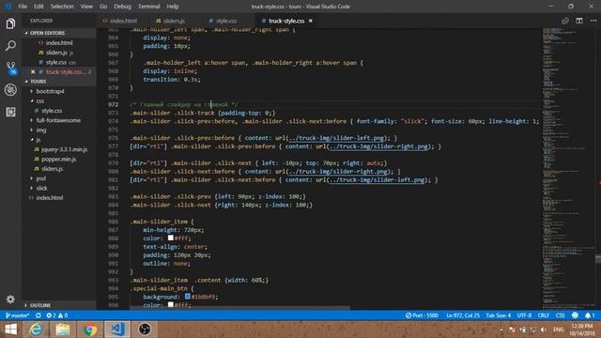Screen dimensions: 601x338
Task: Open the Extensions view in activity bar
Action: pyautogui.click(x=10, y=112)
